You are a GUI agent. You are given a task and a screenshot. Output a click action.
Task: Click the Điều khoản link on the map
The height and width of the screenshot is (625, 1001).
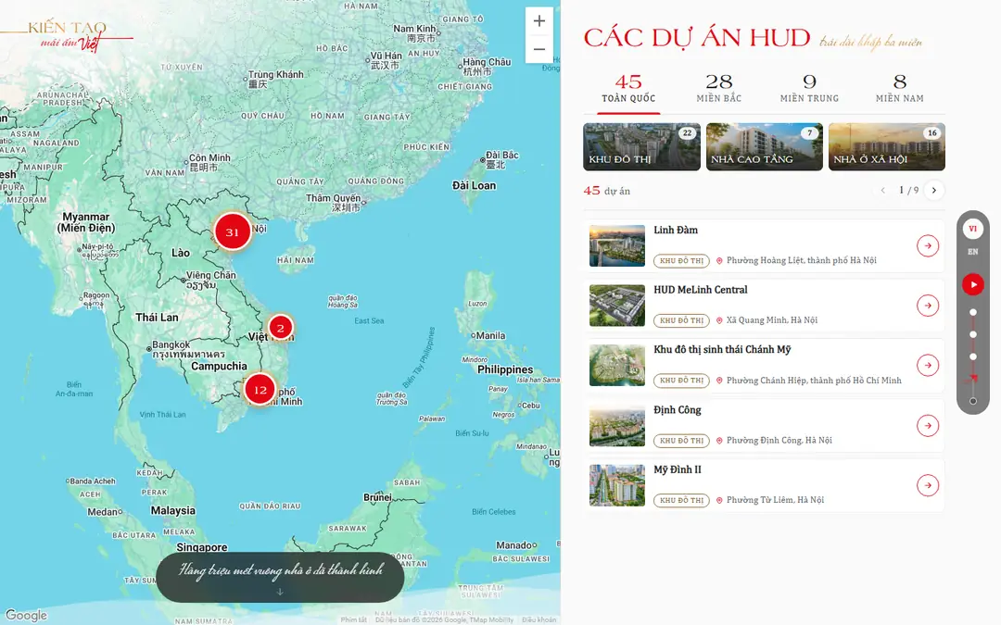click(x=539, y=619)
